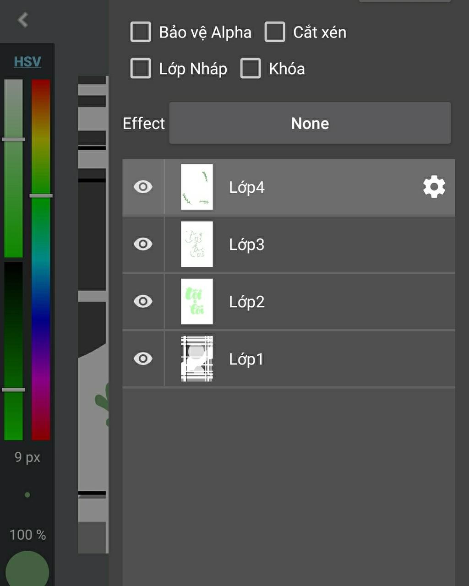Toggle visibility of Lớp3 layer
The image size is (469, 586).
tap(143, 244)
